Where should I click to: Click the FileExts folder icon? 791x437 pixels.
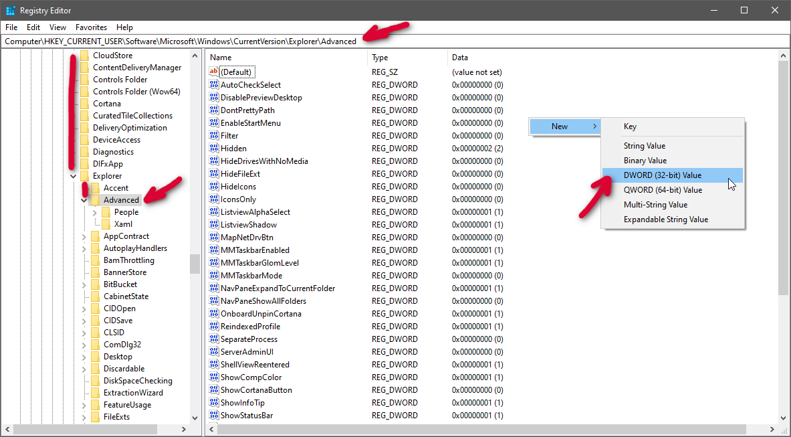pyautogui.click(x=95, y=417)
